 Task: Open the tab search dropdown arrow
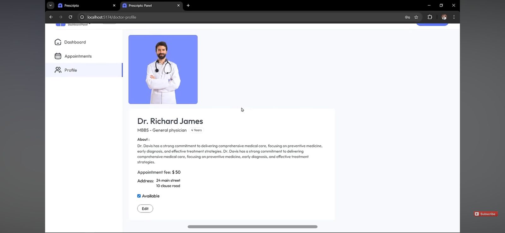50,5
